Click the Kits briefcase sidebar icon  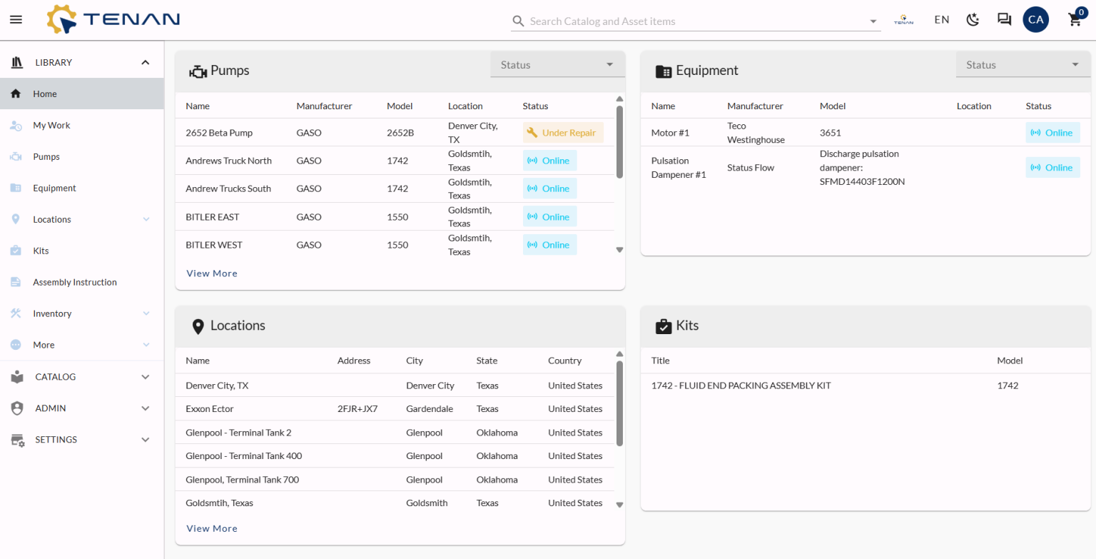point(16,251)
